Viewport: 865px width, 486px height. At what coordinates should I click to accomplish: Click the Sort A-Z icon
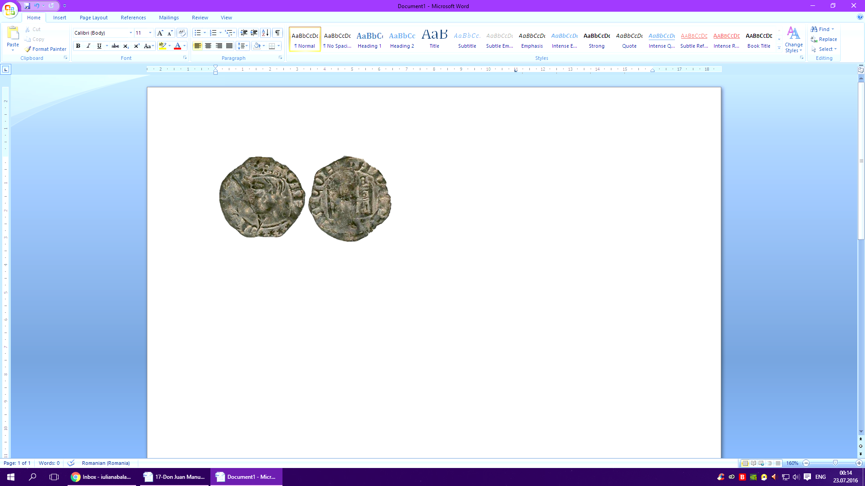265,33
